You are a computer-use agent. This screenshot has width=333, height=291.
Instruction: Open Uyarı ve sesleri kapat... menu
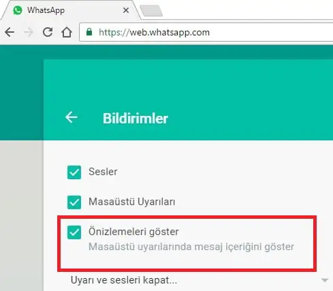(124, 280)
